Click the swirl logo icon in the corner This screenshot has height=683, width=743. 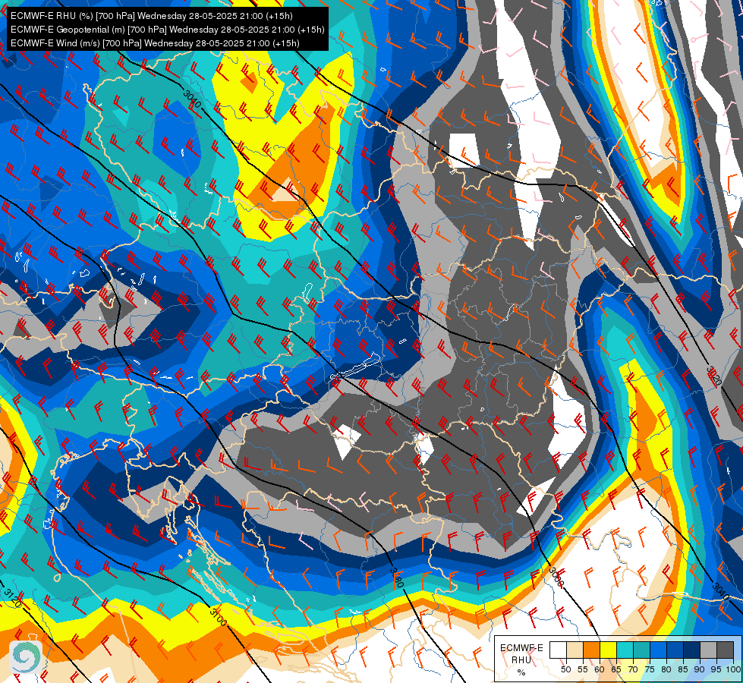point(26,657)
